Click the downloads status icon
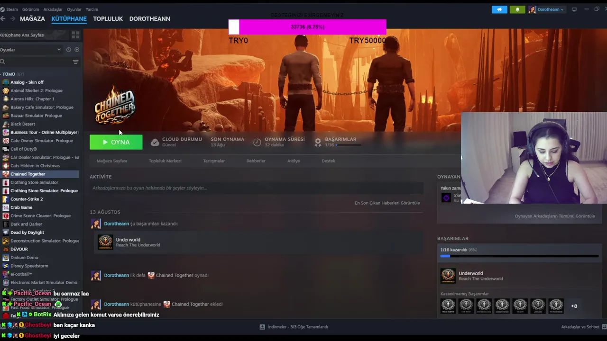Image resolution: width=607 pixels, height=341 pixels. tap(262, 327)
